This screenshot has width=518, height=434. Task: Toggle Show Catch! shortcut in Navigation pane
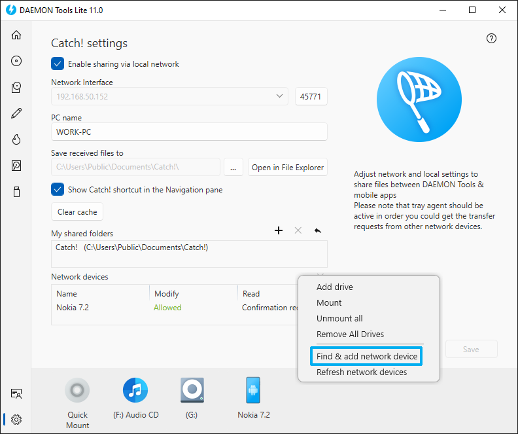[58, 189]
